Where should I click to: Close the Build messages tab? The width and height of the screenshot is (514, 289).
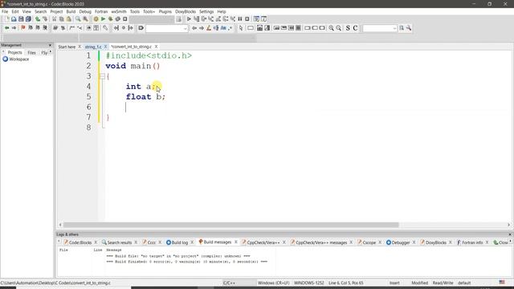235,242
